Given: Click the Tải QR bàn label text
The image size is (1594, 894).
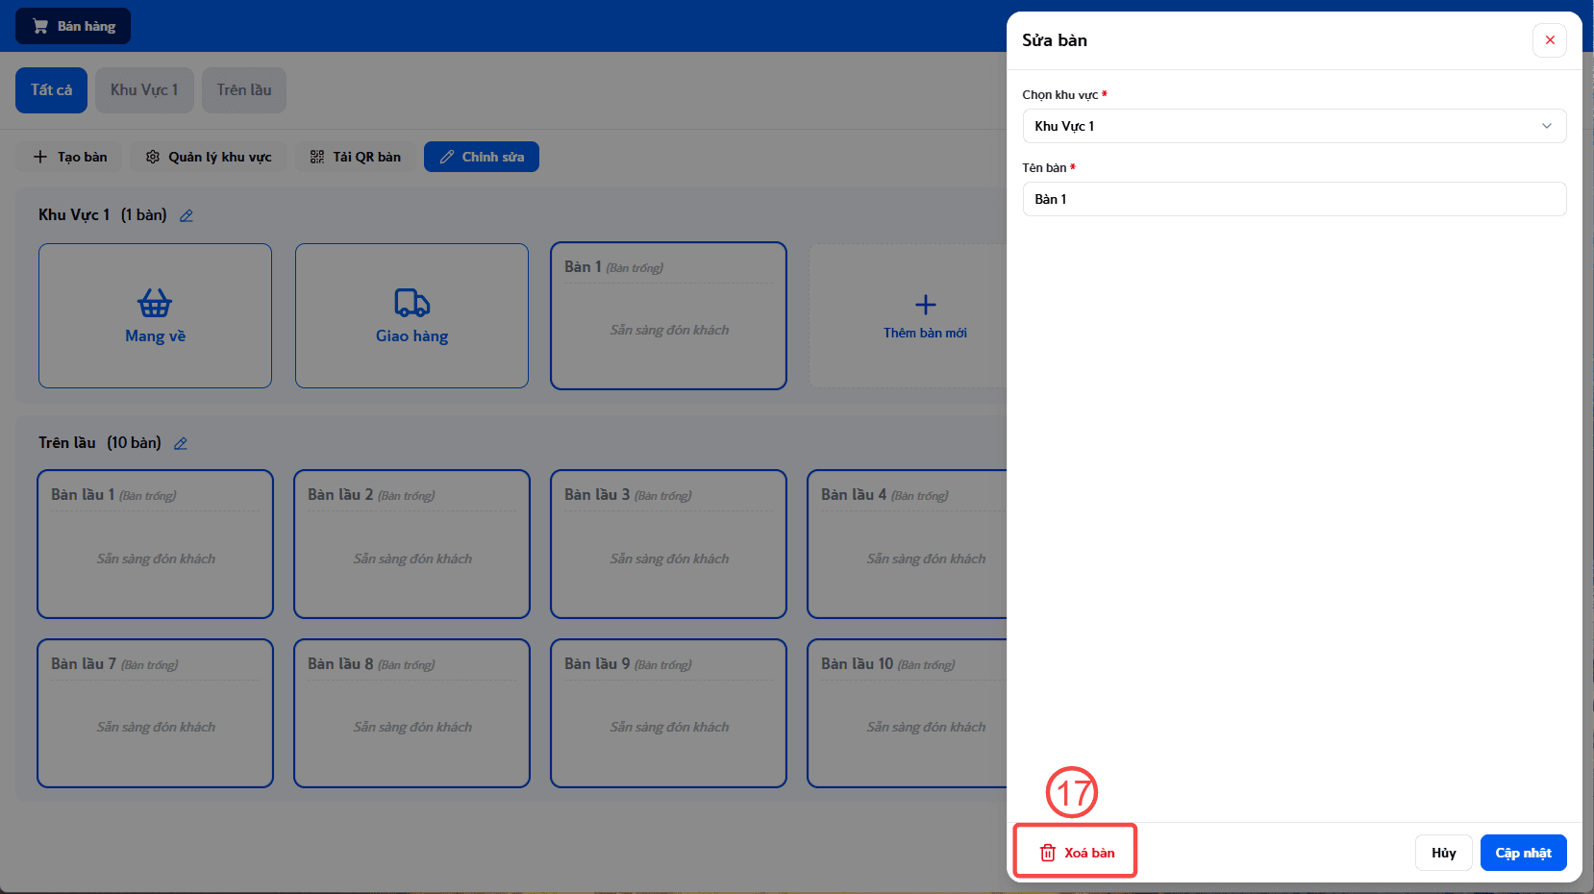Looking at the screenshot, I should (367, 157).
